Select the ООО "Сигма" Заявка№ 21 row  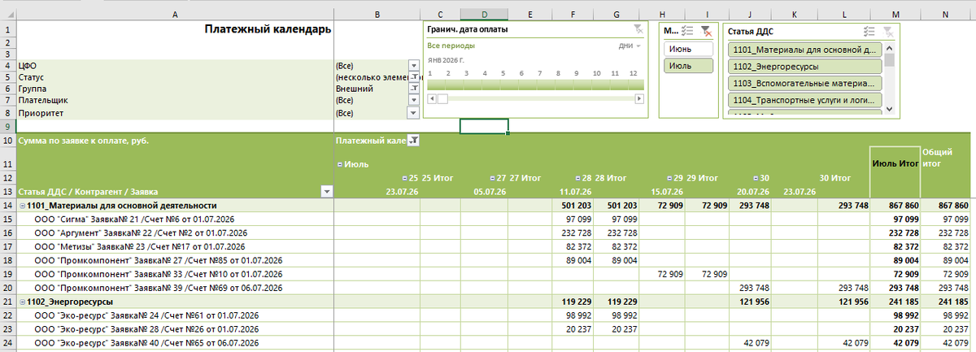(x=176, y=219)
